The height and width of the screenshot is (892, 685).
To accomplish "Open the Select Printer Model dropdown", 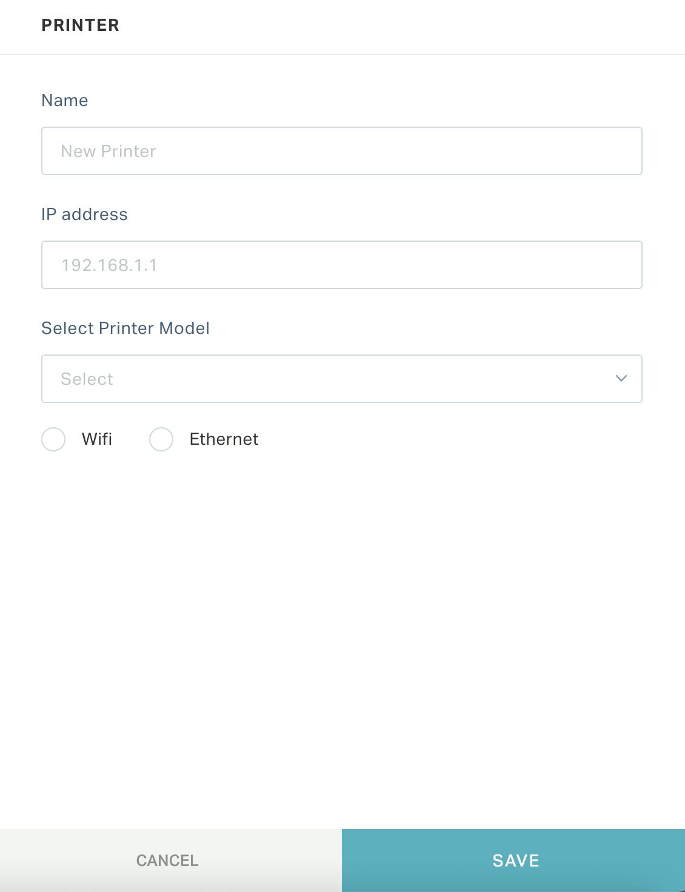I will click(x=342, y=379).
